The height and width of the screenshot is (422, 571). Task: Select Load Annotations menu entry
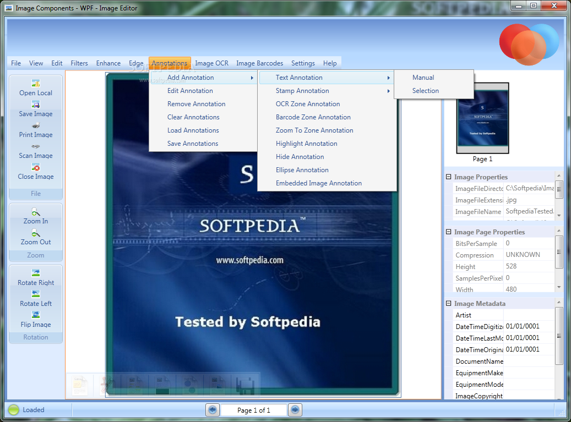(203, 130)
